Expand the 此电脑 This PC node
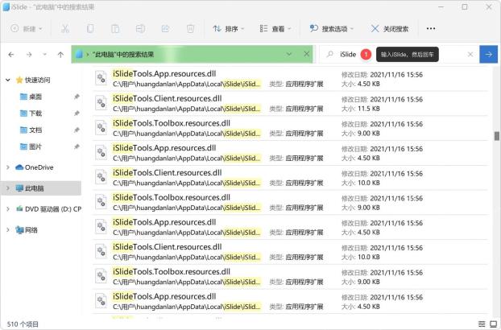501x330 pixels. coord(8,188)
